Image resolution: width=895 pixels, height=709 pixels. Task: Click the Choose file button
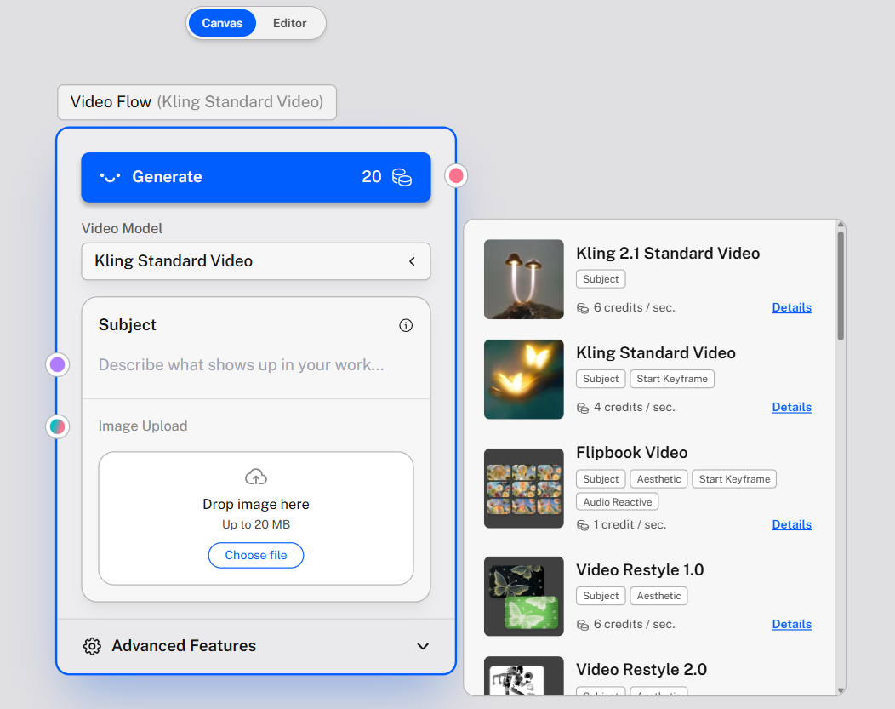[256, 556]
